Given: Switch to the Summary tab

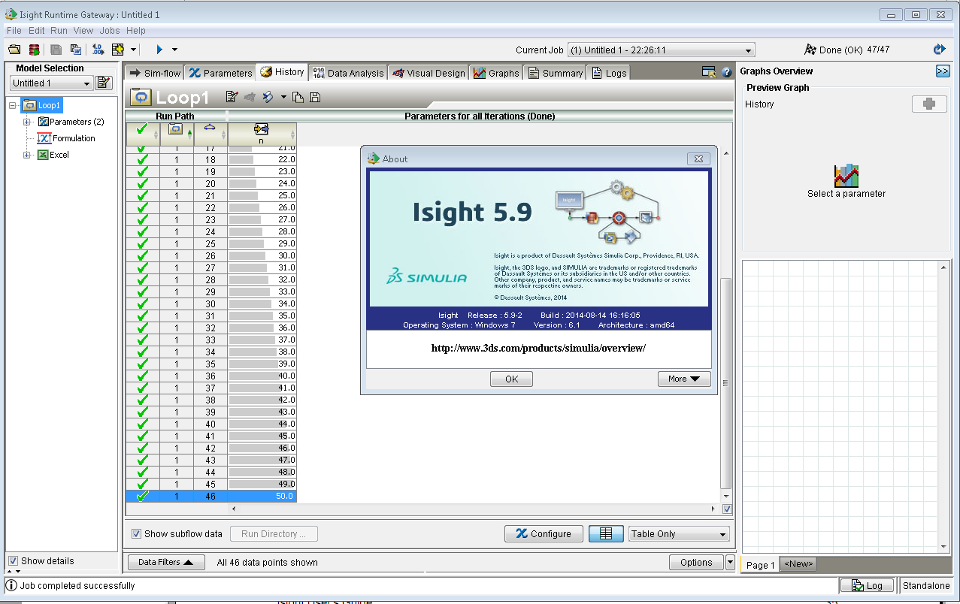Looking at the screenshot, I should [x=556, y=73].
